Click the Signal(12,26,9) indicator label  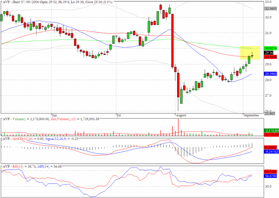click(56, 139)
